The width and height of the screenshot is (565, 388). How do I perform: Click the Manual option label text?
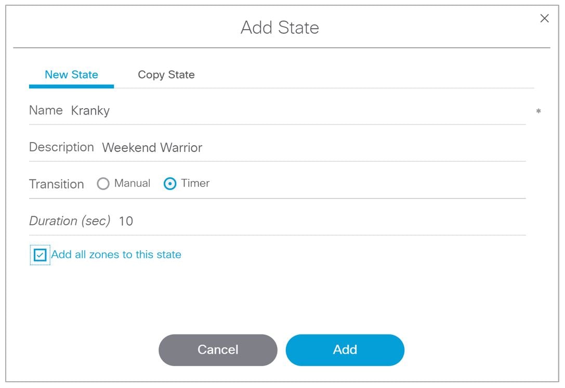(132, 183)
